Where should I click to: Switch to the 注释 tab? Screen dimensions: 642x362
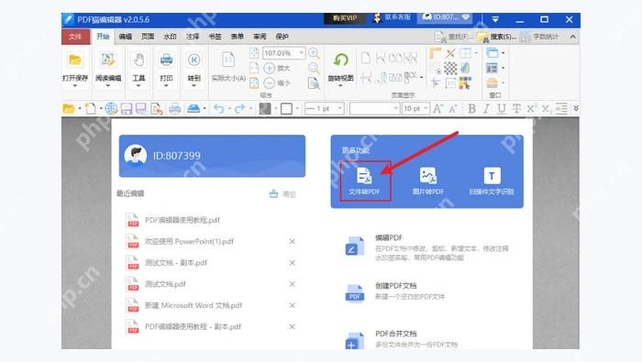click(x=192, y=37)
